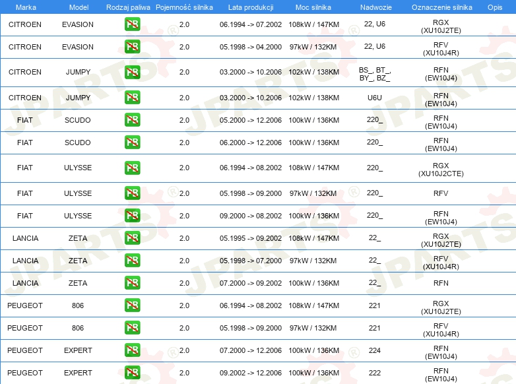Click FIAT in the 06.2000 Scudo row
The width and height of the screenshot is (516, 384).
(25, 143)
